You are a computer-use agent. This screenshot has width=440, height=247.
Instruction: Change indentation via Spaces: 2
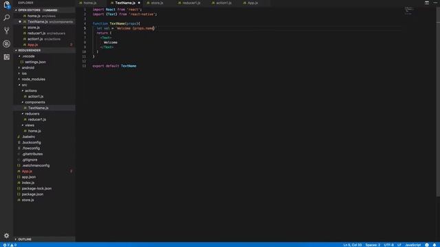pyautogui.click(x=373, y=245)
